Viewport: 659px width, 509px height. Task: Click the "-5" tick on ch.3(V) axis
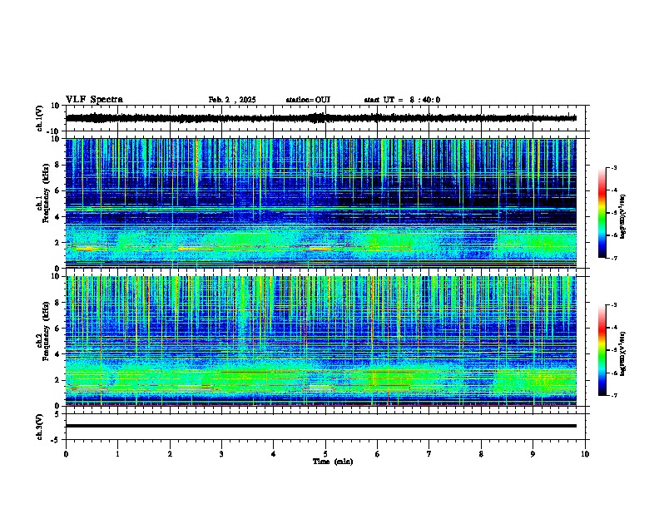click(x=57, y=440)
